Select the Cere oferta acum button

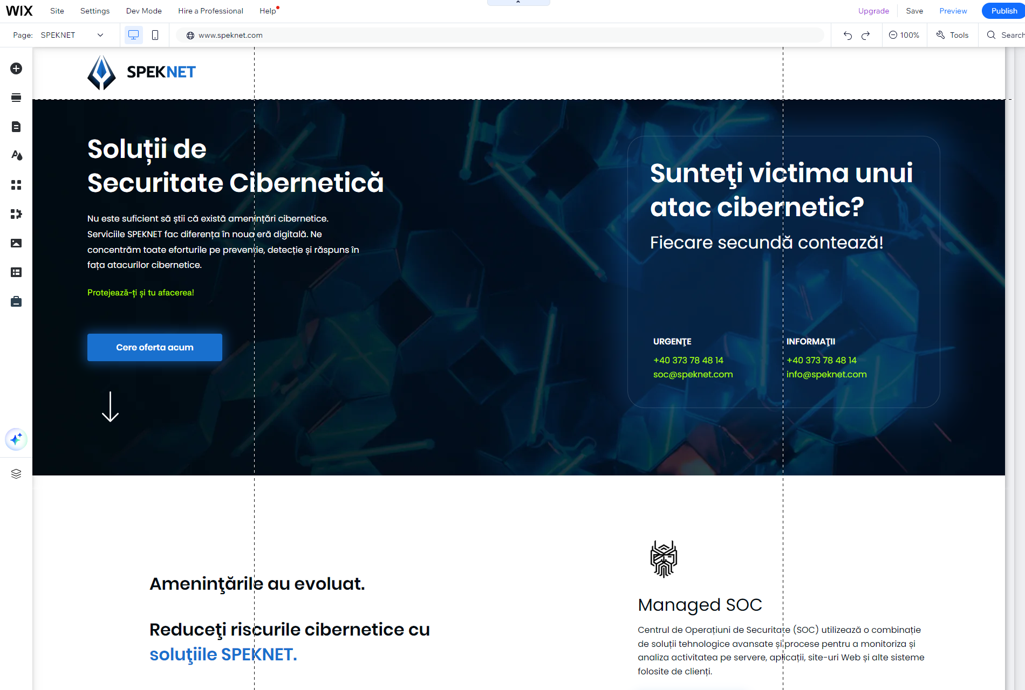coord(155,347)
